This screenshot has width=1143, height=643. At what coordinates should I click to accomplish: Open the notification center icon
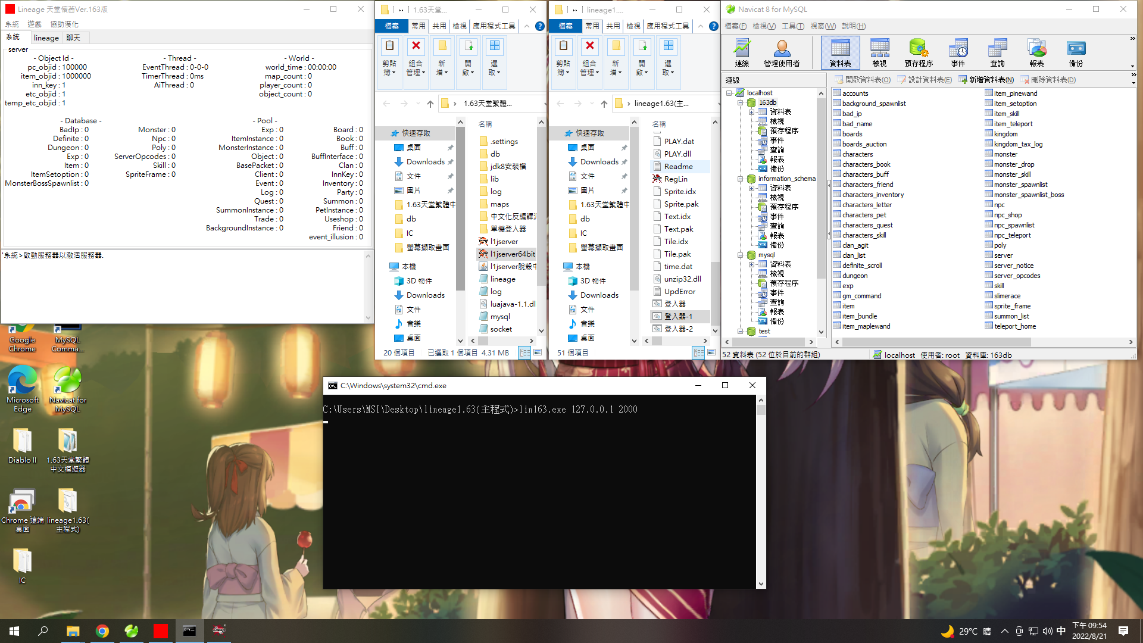[1123, 631]
